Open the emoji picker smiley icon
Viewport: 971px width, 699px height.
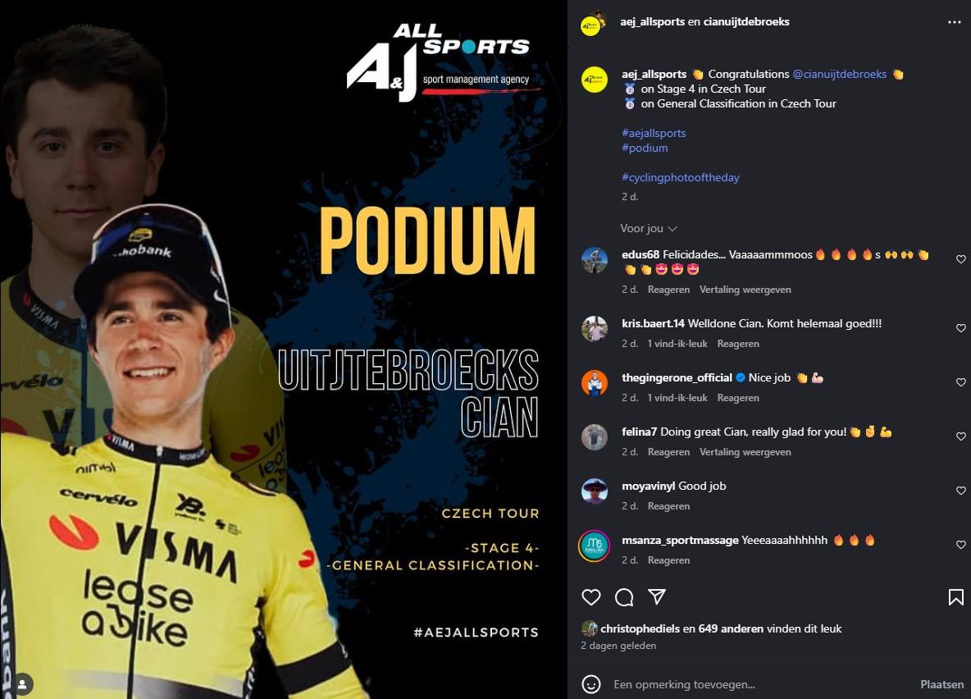(x=590, y=684)
